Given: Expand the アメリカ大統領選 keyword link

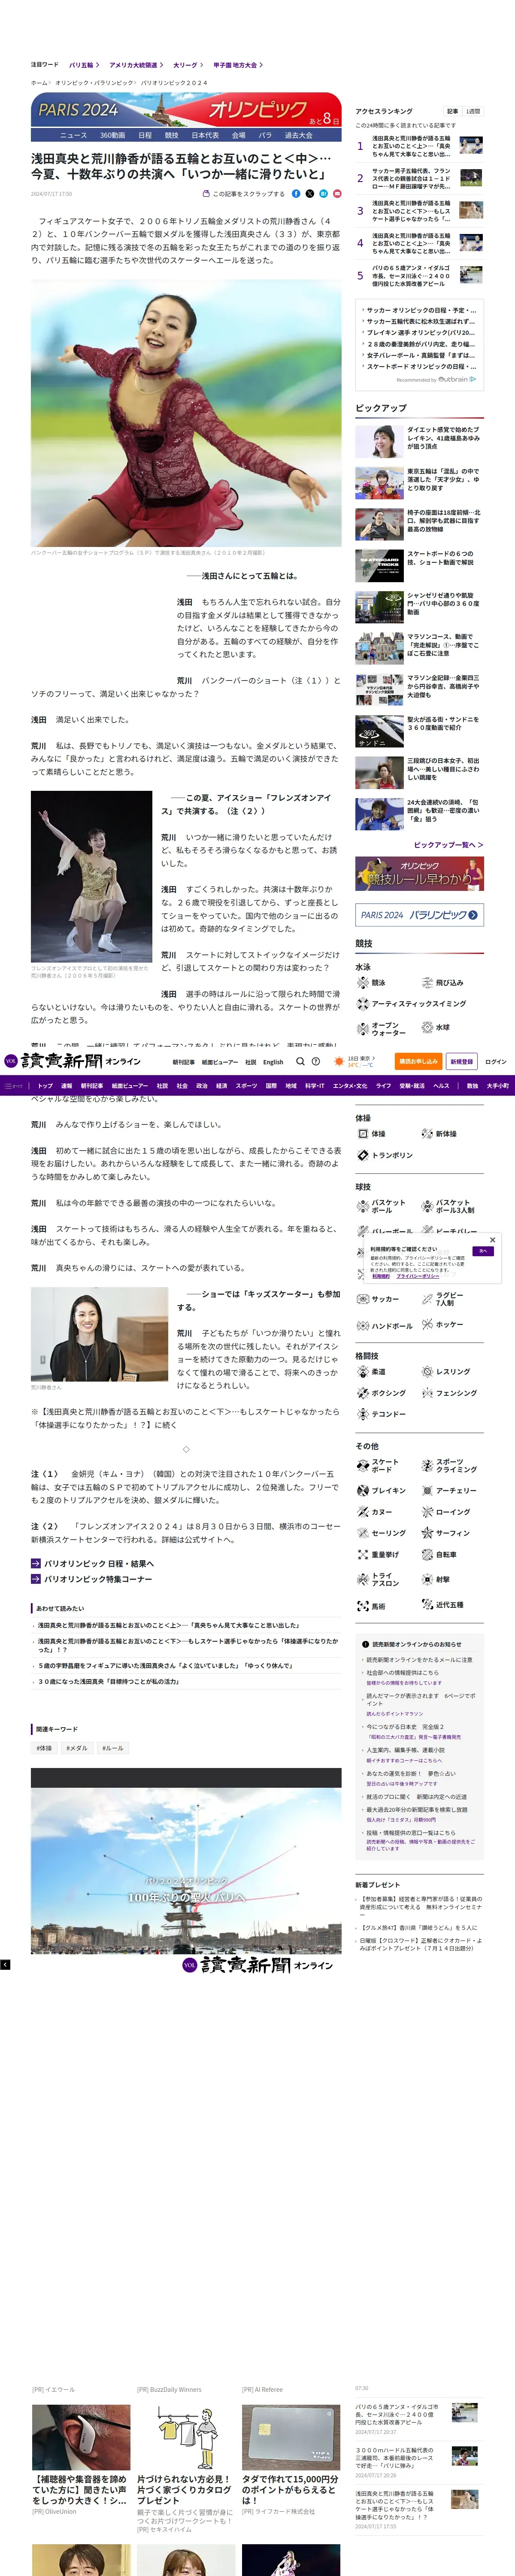Looking at the screenshot, I should (135, 65).
